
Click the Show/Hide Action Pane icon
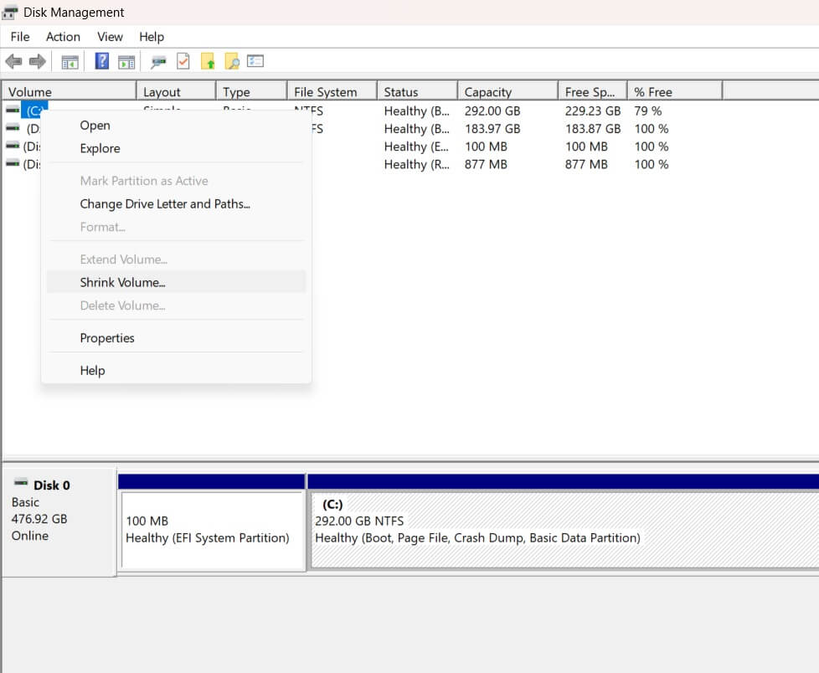[x=126, y=62]
